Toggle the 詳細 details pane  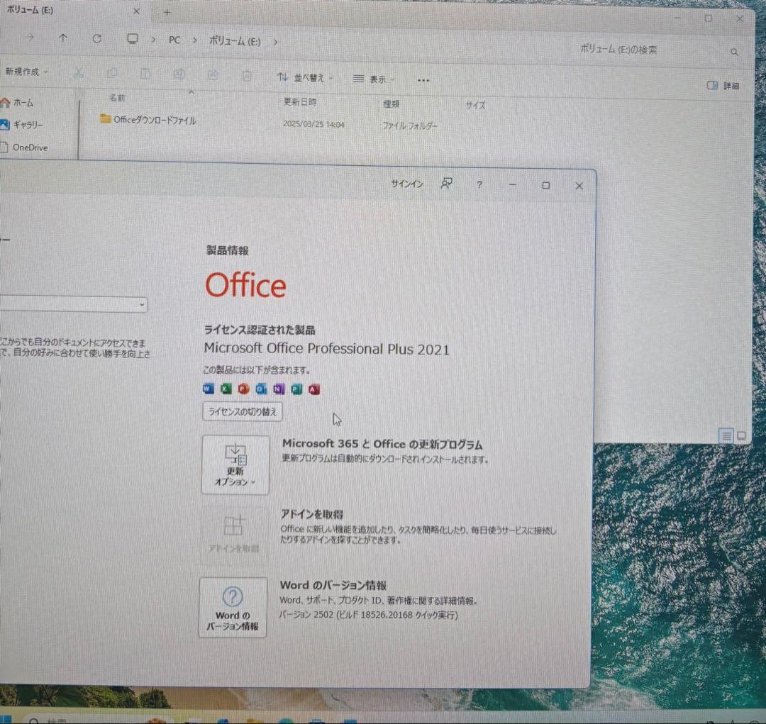click(x=721, y=85)
